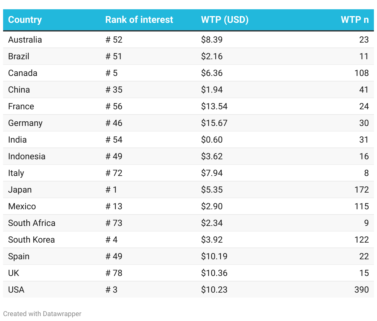377x321 pixels.
Task: Select the Indonesia country cell
Action: [x=27, y=156]
